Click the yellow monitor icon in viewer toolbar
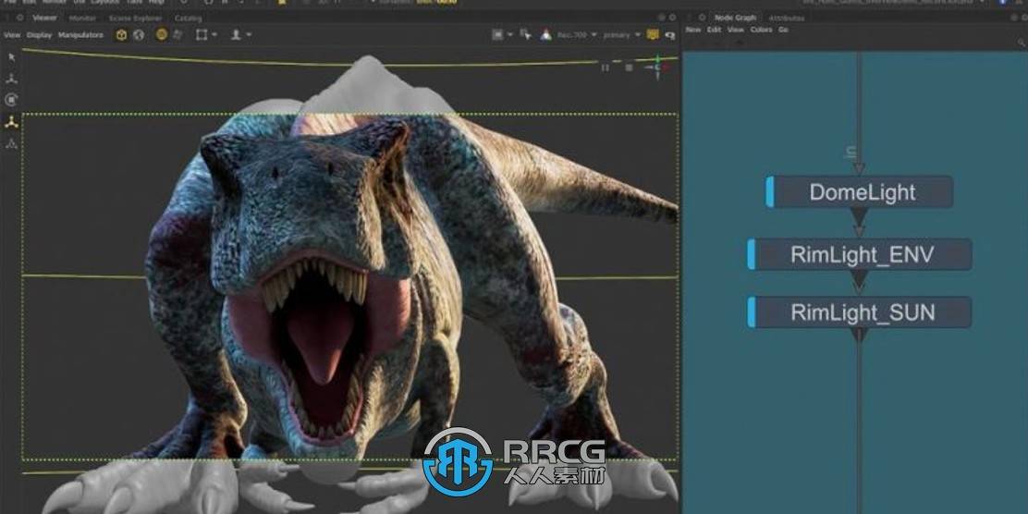1028x514 pixels. 653,35
